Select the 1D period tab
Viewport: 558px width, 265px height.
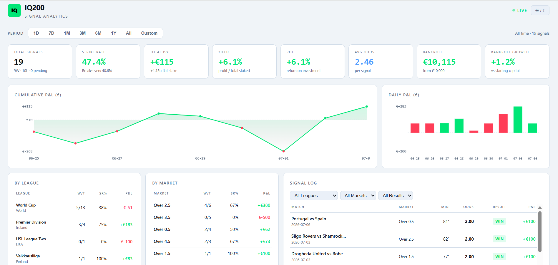coord(36,33)
